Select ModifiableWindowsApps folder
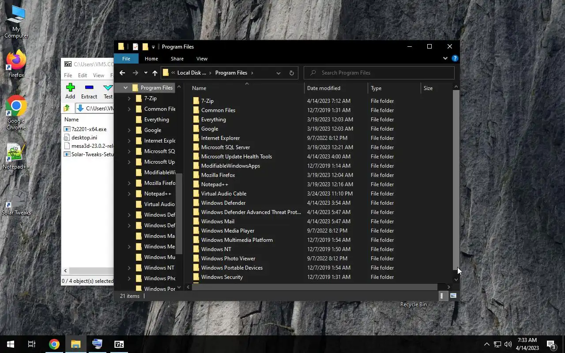 click(x=230, y=166)
